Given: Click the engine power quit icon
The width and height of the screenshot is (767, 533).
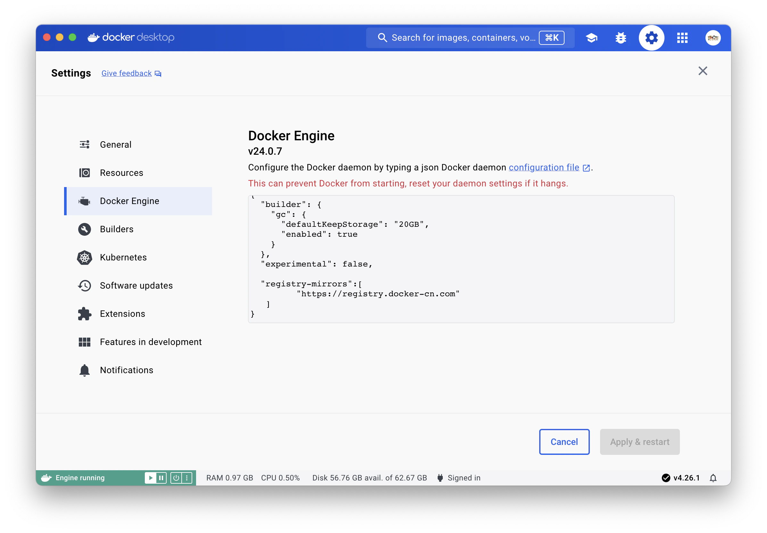Looking at the screenshot, I should tap(176, 478).
